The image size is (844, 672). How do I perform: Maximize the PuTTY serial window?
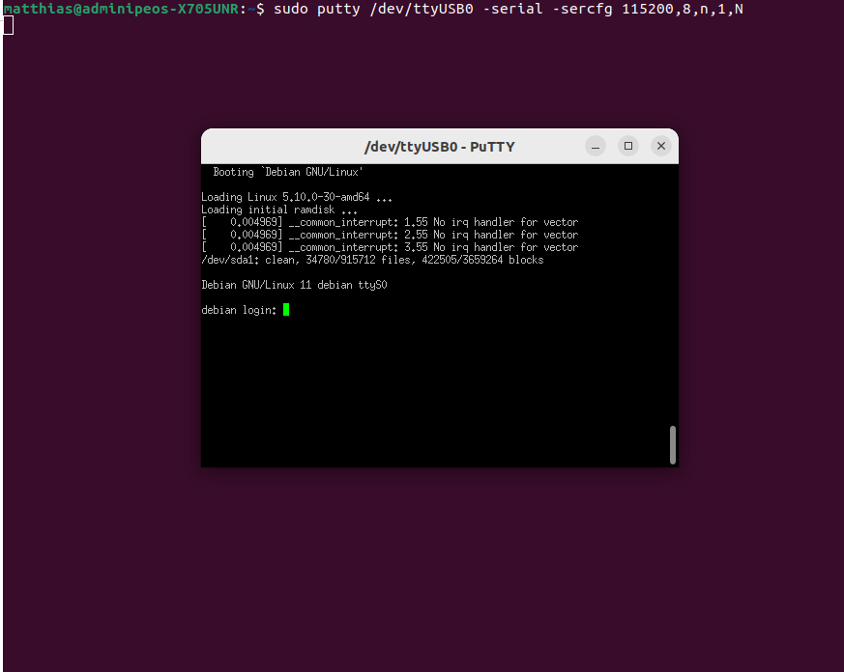[628, 146]
